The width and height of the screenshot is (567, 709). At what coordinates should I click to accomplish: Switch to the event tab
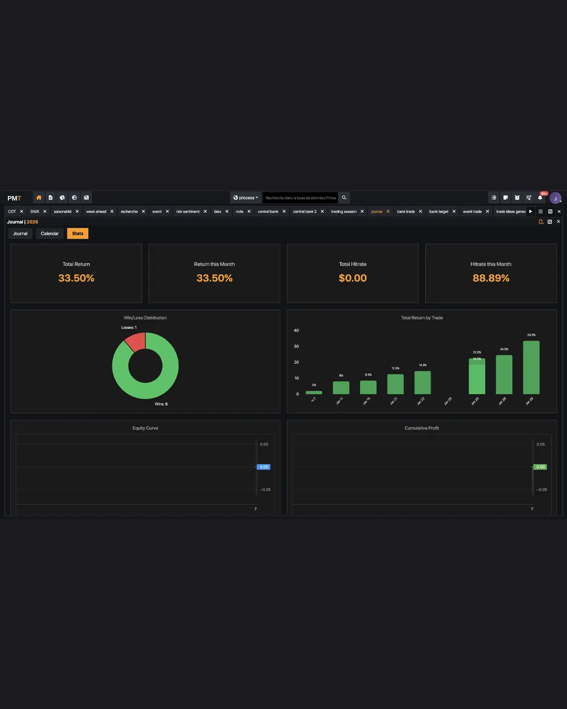(x=157, y=212)
